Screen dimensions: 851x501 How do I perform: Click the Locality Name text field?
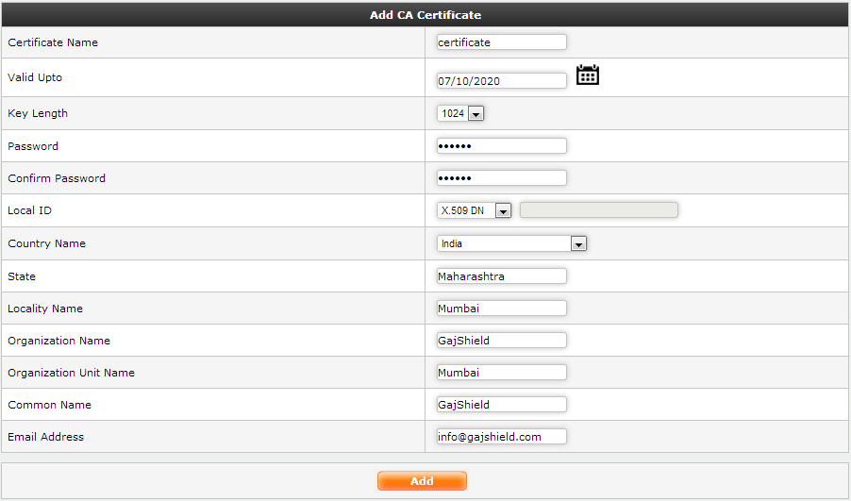[501, 309]
